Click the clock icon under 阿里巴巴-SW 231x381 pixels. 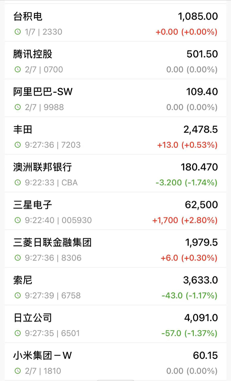click(x=18, y=107)
